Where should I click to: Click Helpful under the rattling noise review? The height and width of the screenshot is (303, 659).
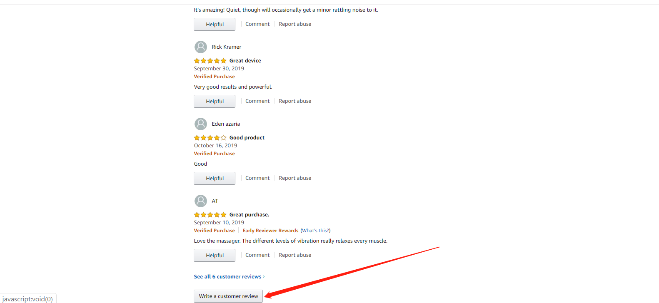tap(215, 24)
